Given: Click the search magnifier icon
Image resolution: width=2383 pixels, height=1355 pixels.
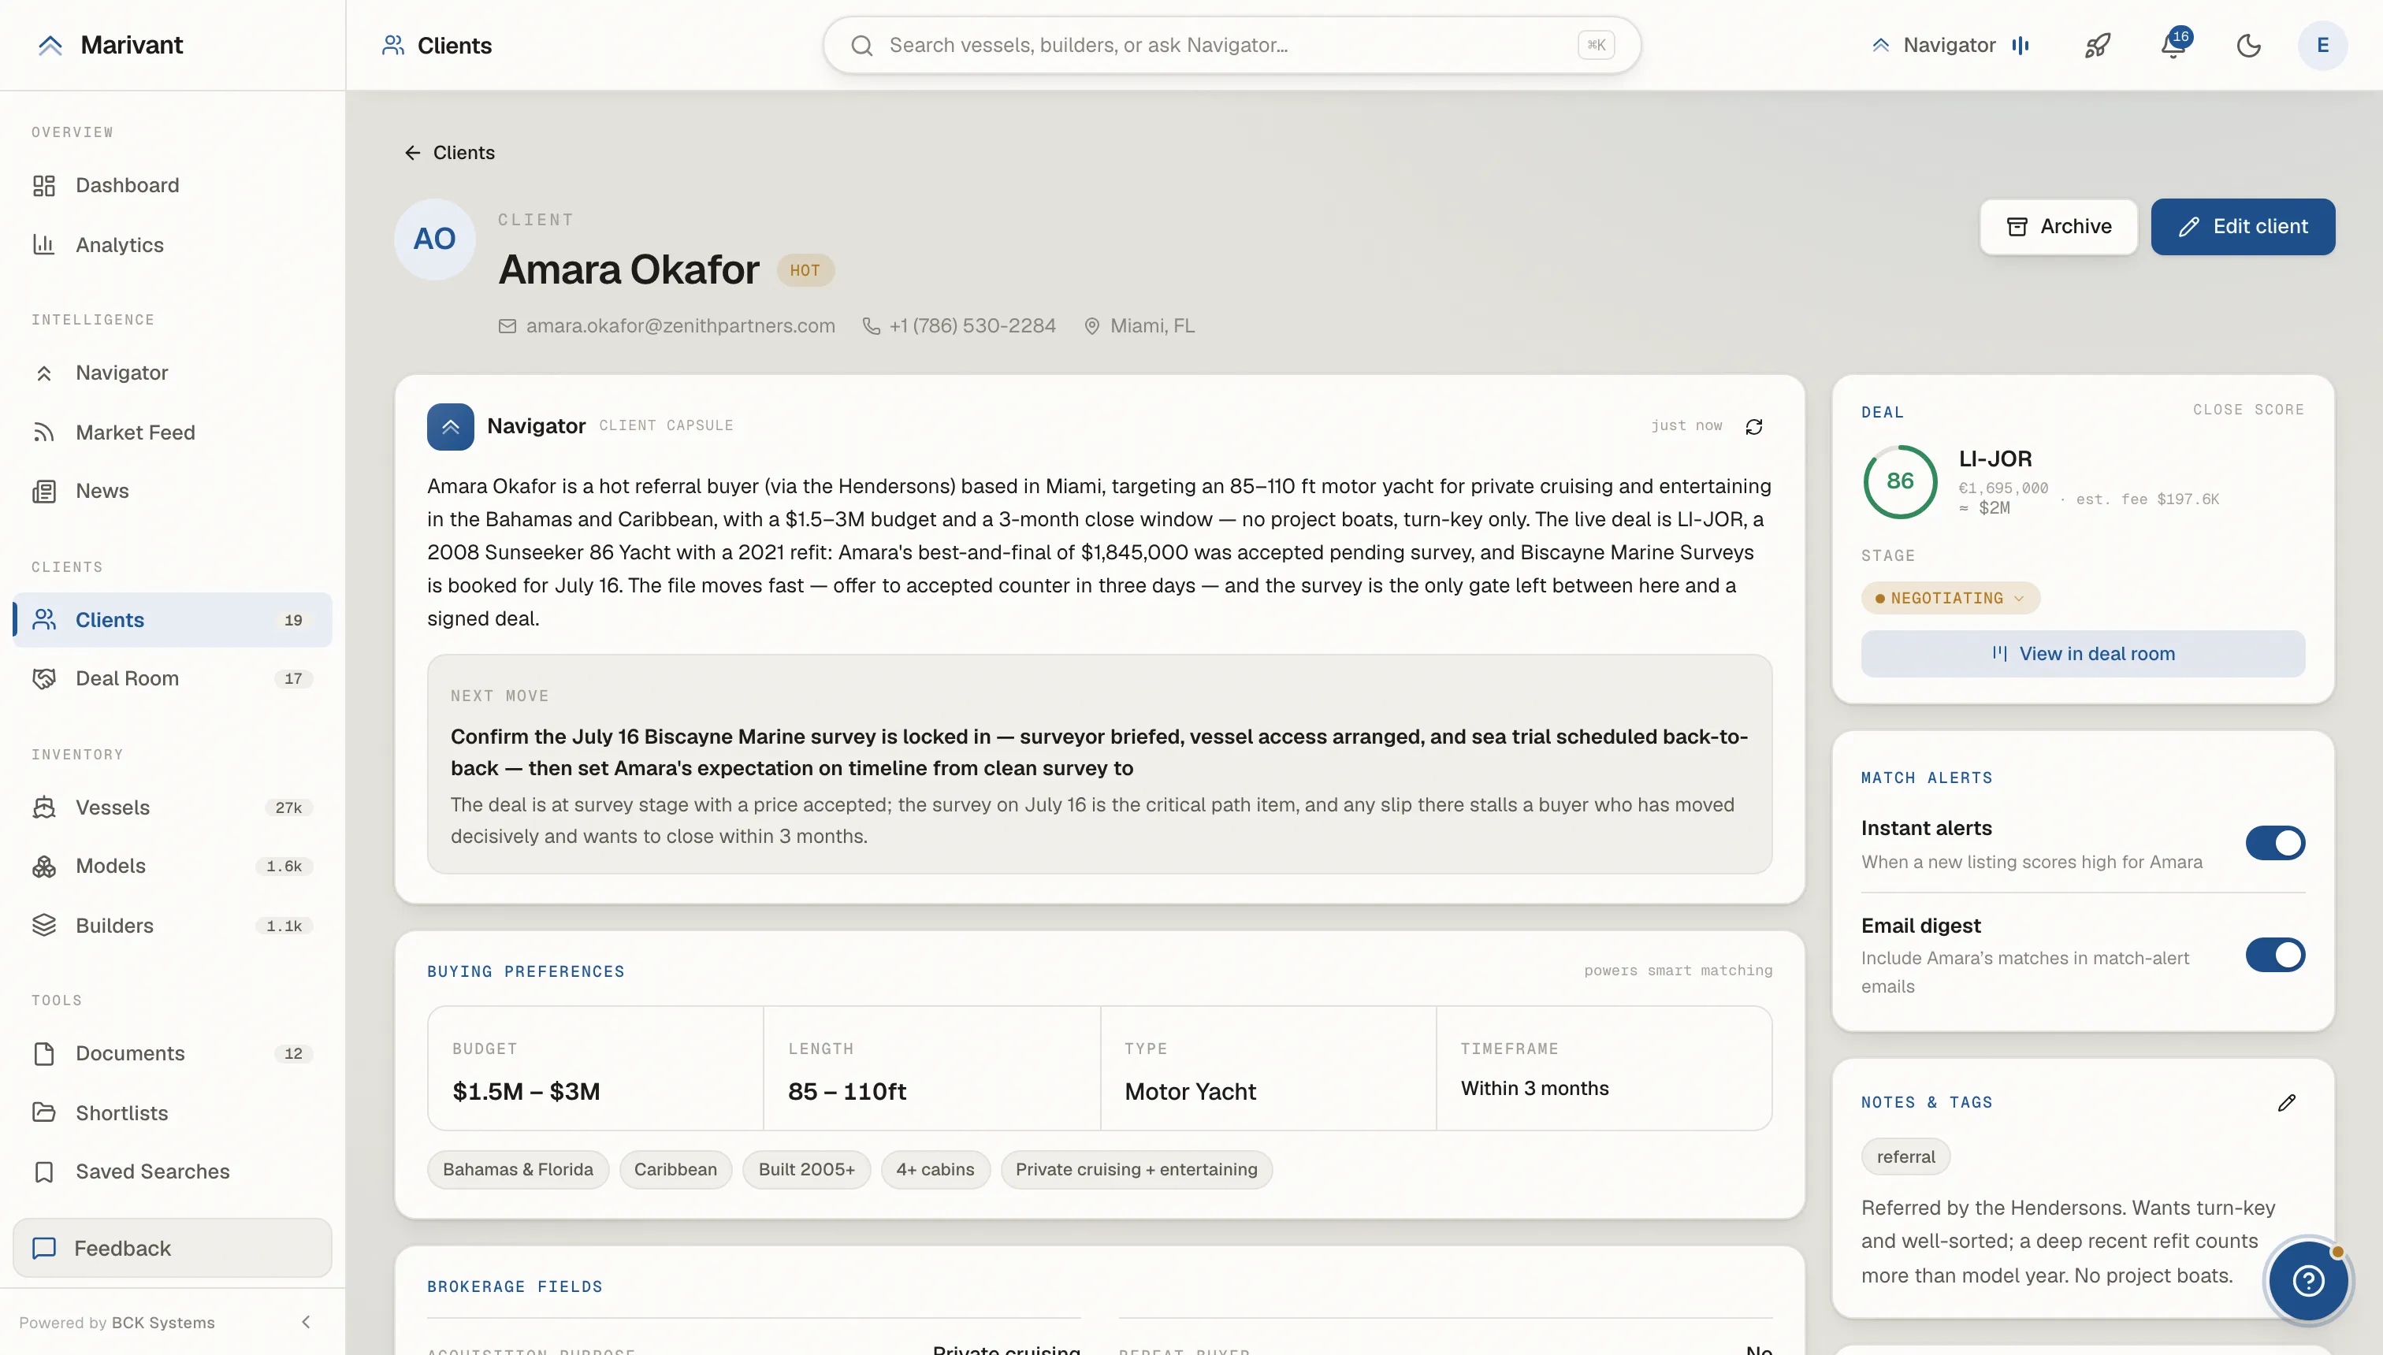Looking at the screenshot, I should click(862, 45).
